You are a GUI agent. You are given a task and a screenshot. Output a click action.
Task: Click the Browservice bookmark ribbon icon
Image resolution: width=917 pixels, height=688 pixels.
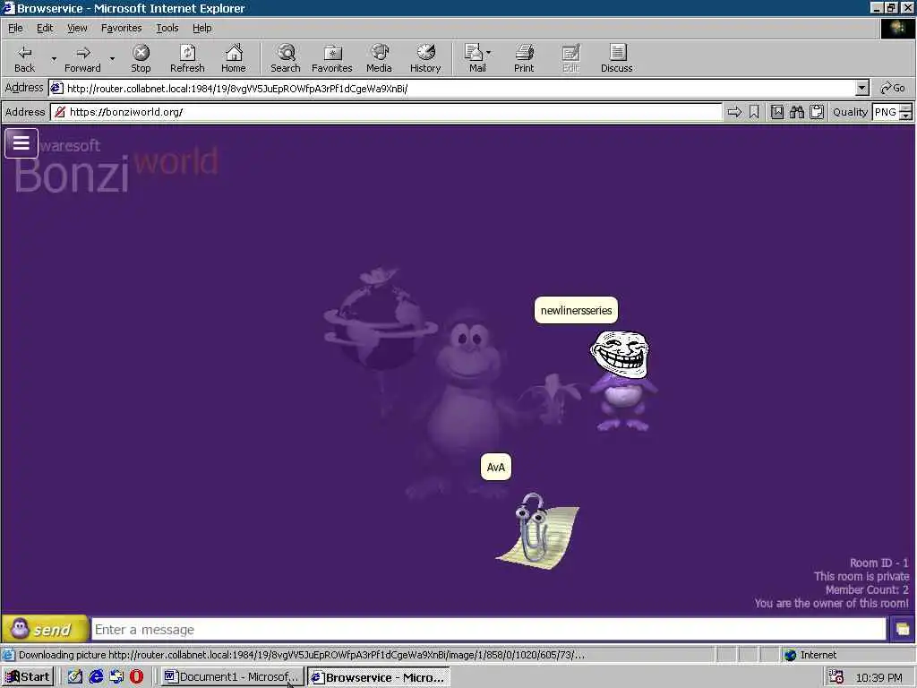(x=754, y=112)
